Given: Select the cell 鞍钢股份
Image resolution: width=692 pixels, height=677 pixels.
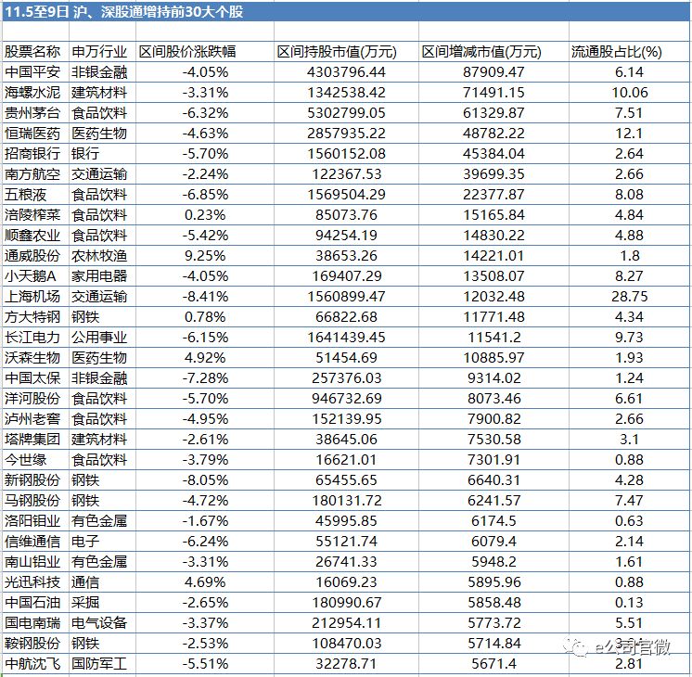Looking at the screenshot, I should pyautogui.click(x=32, y=643).
